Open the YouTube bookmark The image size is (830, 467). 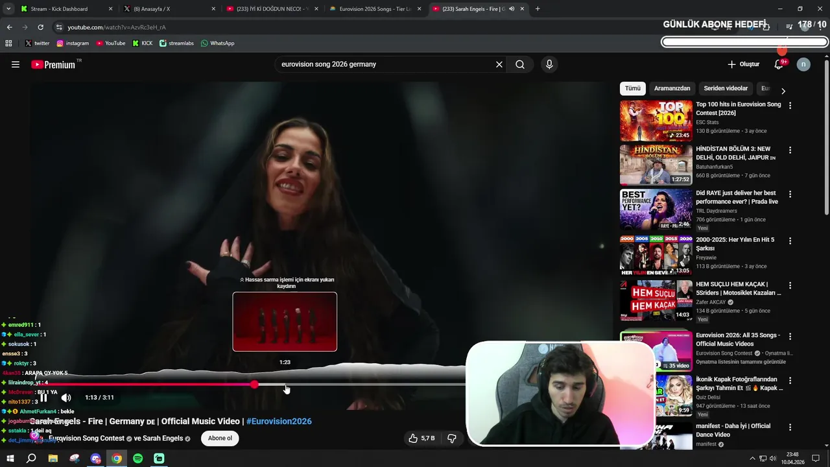click(x=111, y=43)
